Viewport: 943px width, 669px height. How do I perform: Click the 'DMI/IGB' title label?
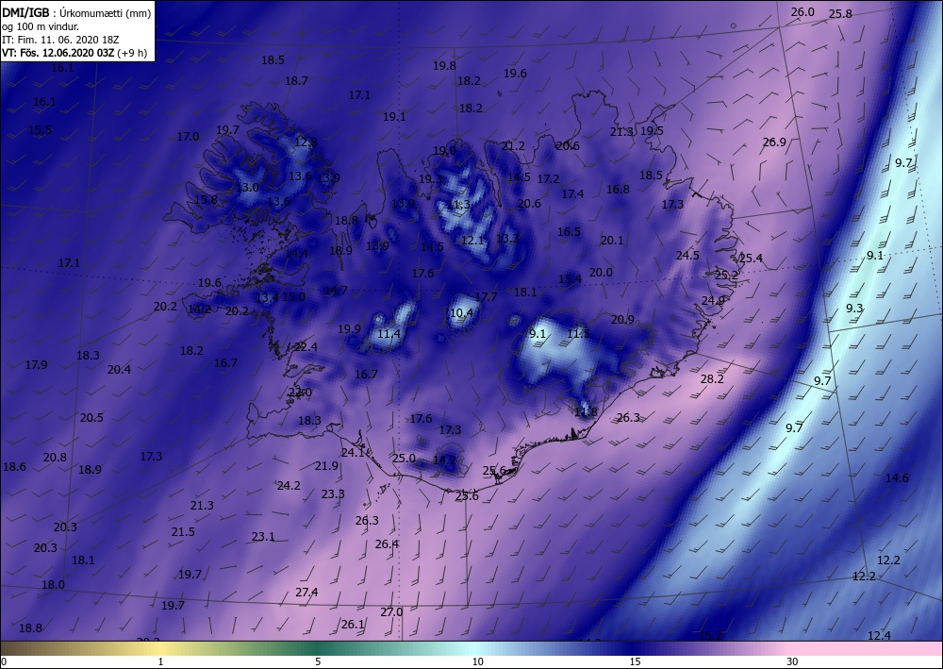tap(25, 12)
